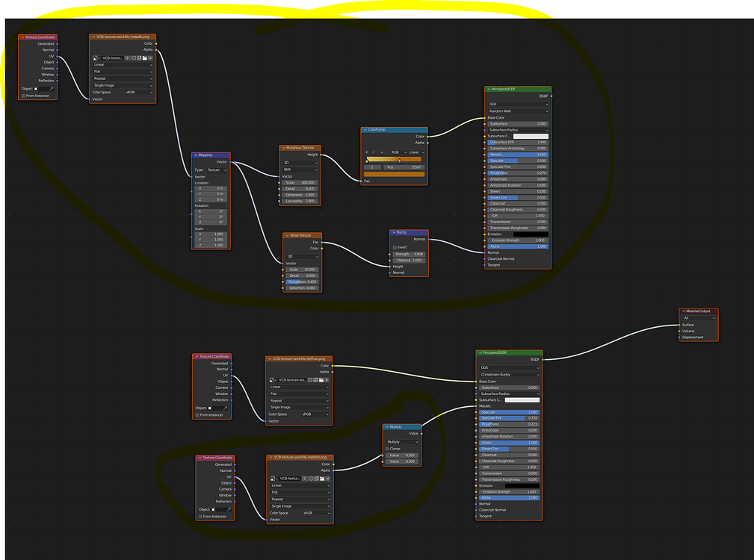Open image browser in metallic.png node feeding Multiply
Image resolution: width=754 pixels, height=560 pixels.
[x=274, y=479]
